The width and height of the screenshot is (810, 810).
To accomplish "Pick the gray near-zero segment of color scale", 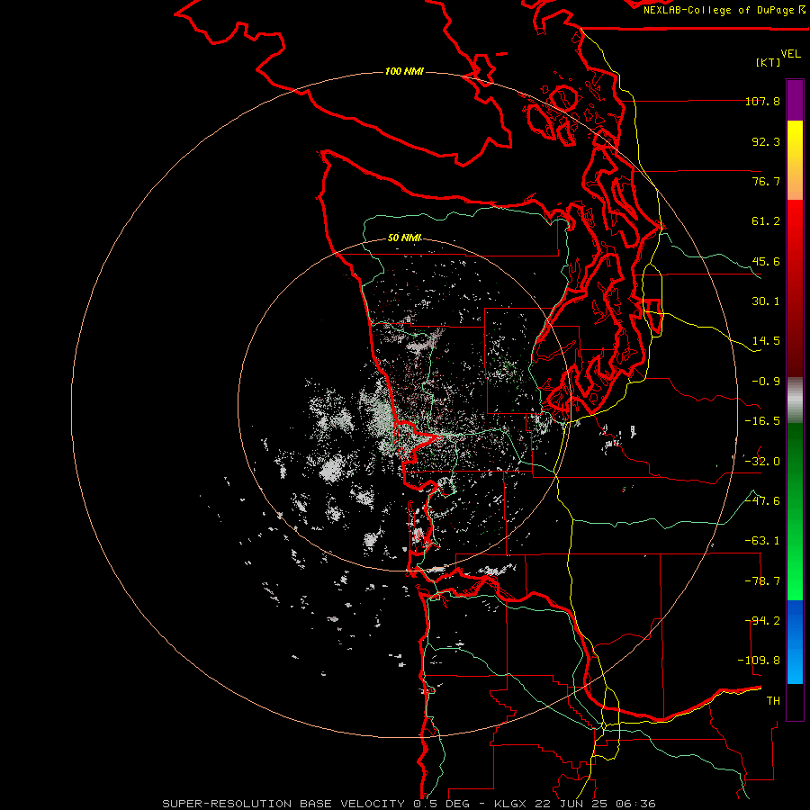I will (x=795, y=400).
